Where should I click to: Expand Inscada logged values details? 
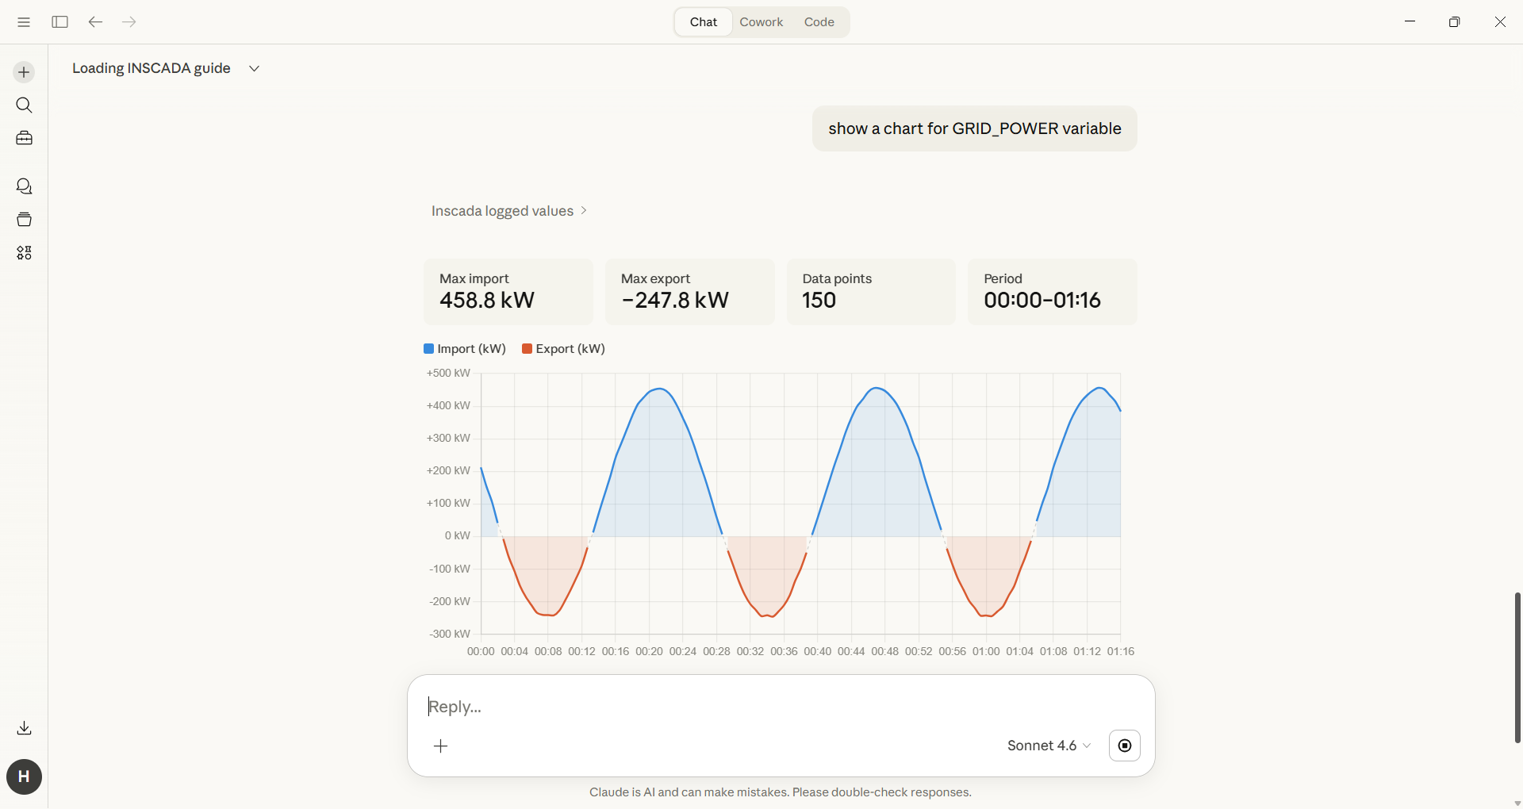(x=508, y=211)
